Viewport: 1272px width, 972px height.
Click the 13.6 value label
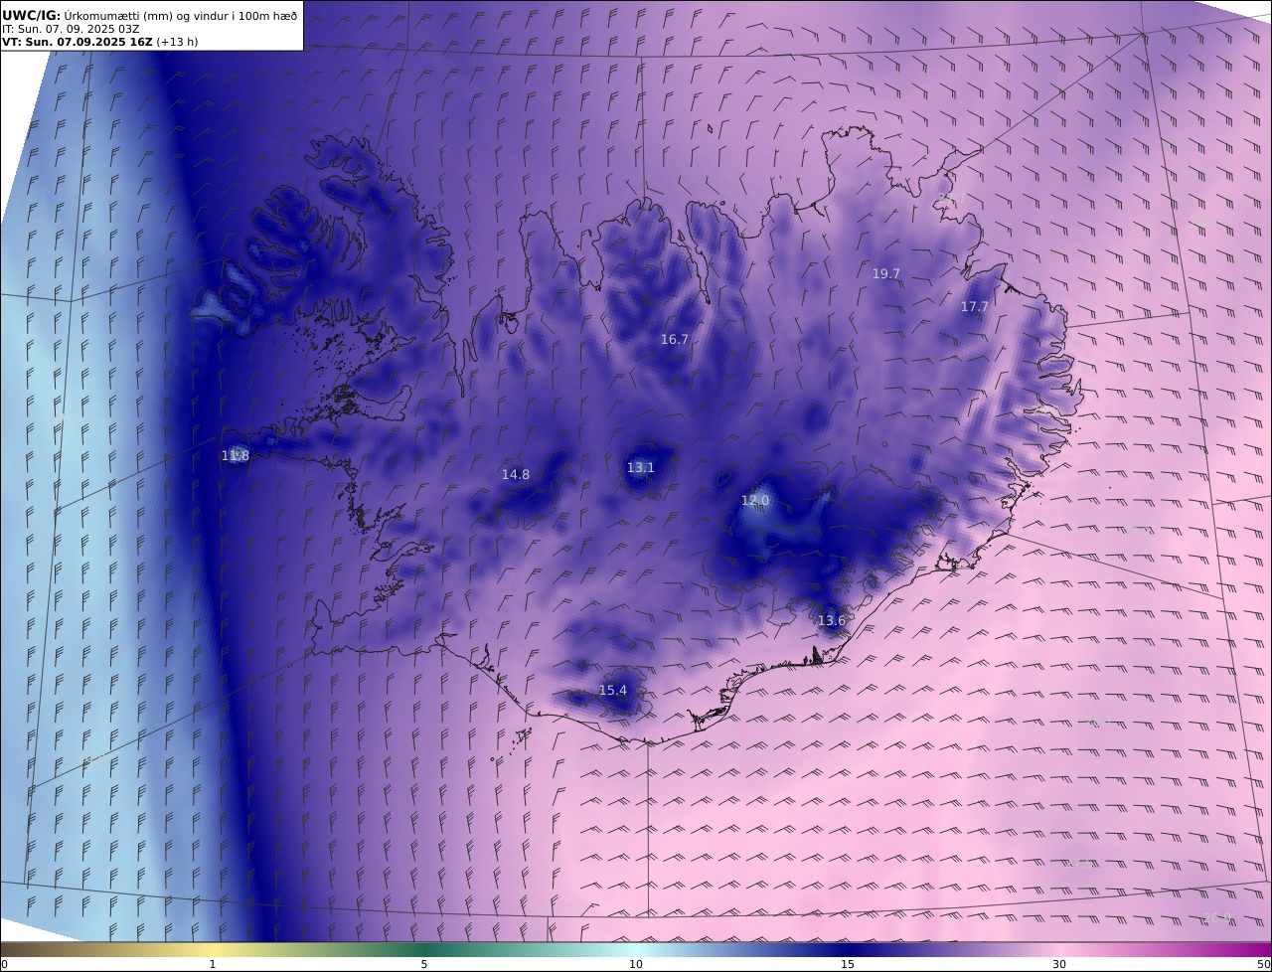[831, 621]
